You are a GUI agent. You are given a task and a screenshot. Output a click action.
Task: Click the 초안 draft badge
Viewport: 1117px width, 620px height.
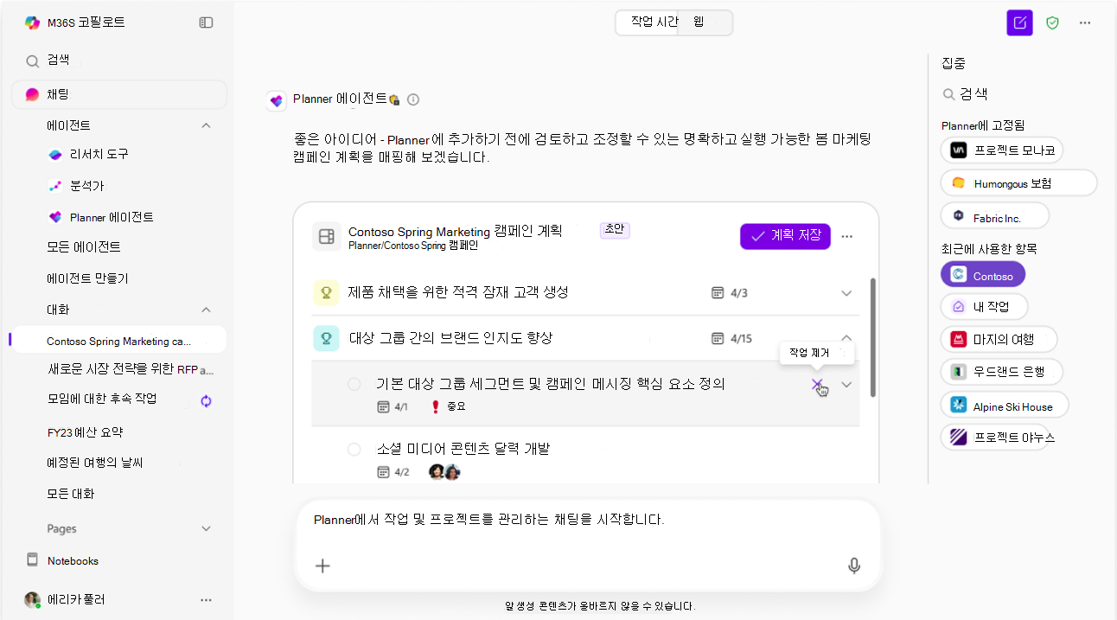[x=615, y=229]
